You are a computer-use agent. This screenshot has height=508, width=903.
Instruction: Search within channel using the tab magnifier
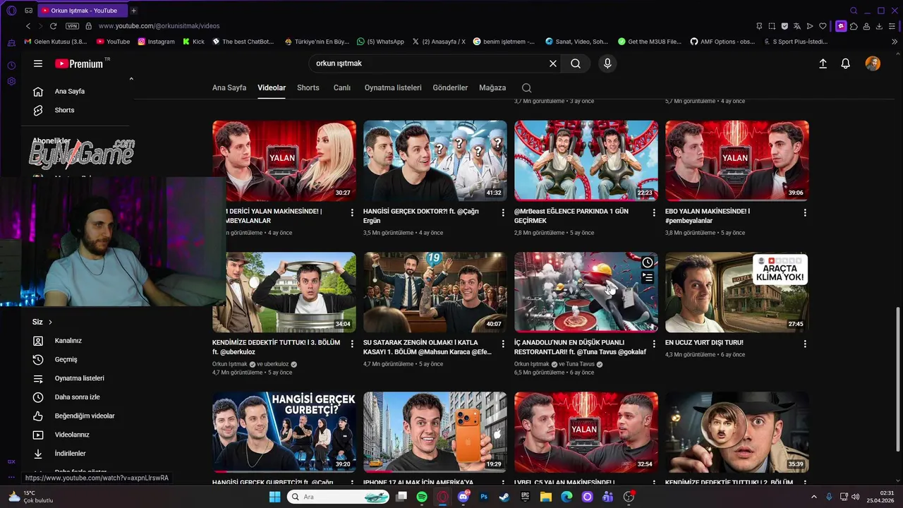pyautogui.click(x=526, y=87)
